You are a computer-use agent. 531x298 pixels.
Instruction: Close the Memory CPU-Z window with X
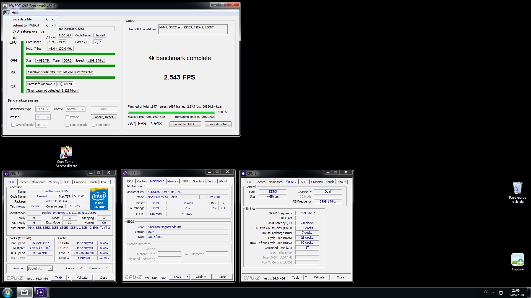346,172
